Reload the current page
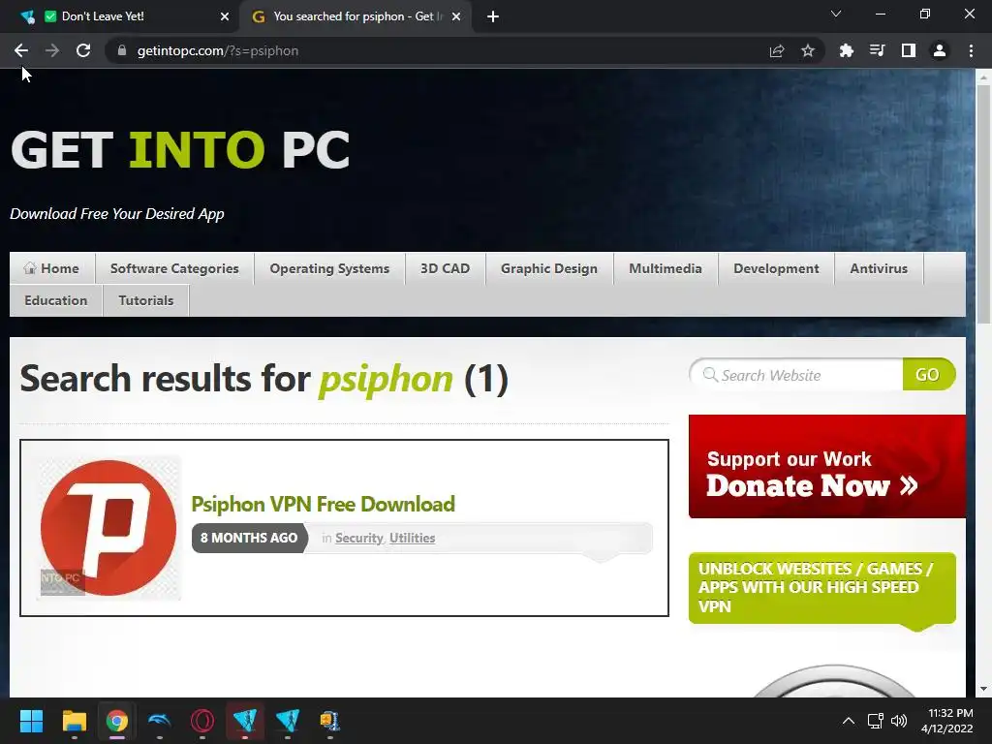The width and height of the screenshot is (992, 744). coord(83,50)
